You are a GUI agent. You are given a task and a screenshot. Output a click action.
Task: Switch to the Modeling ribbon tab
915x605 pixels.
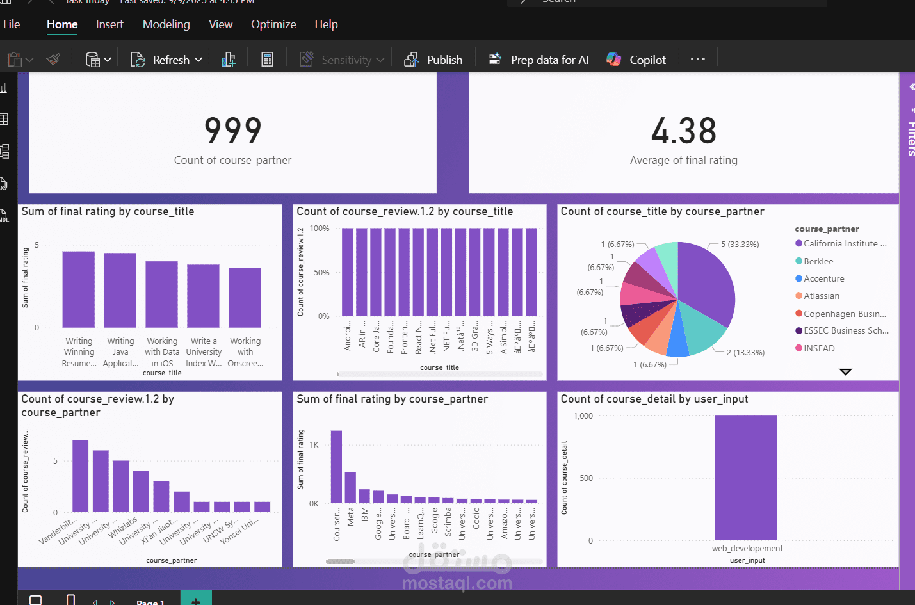pos(166,24)
